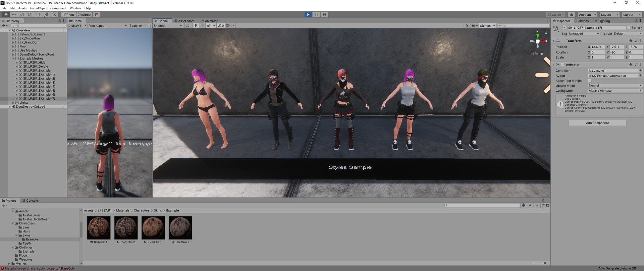The image size is (644, 271).
Task: Select the Rect Transform tool
Action: (x=38, y=15)
